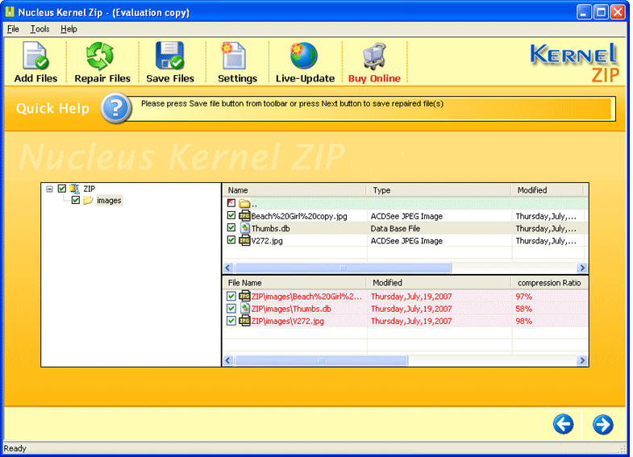The height and width of the screenshot is (457, 633).
Task: Click the Save Files floppy icon
Action: [170, 56]
